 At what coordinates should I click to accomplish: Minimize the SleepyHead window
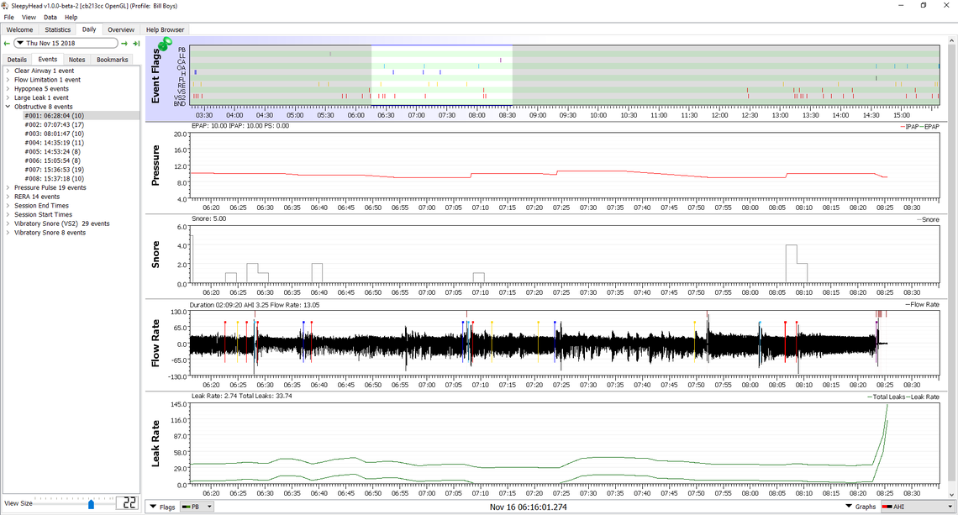[902, 6]
